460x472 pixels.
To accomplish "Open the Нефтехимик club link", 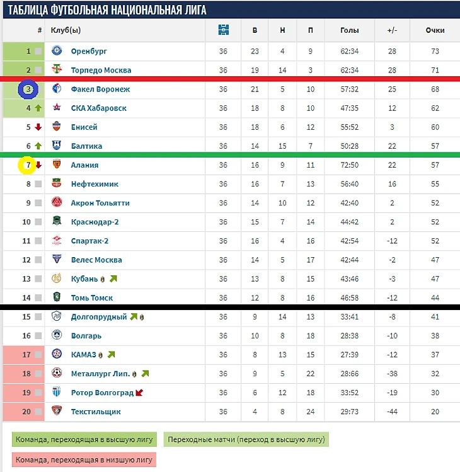I will click(x=95, y=184).
